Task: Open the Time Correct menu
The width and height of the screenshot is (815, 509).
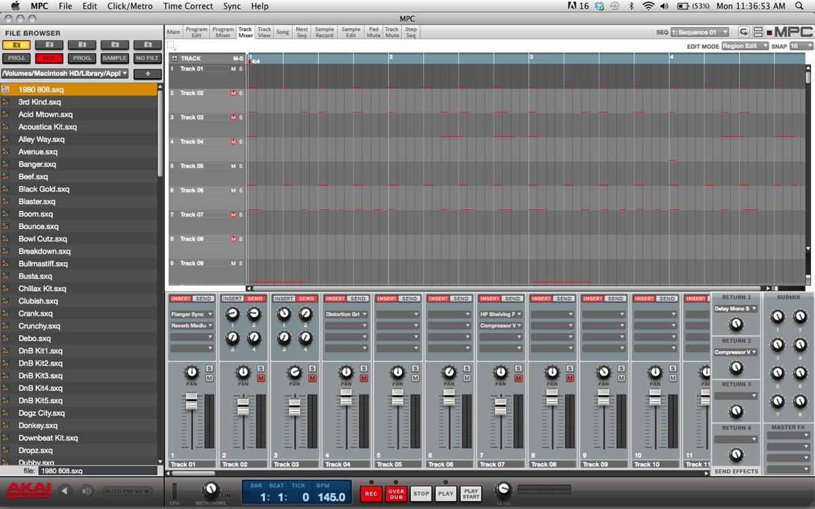Action: point(188,6)
